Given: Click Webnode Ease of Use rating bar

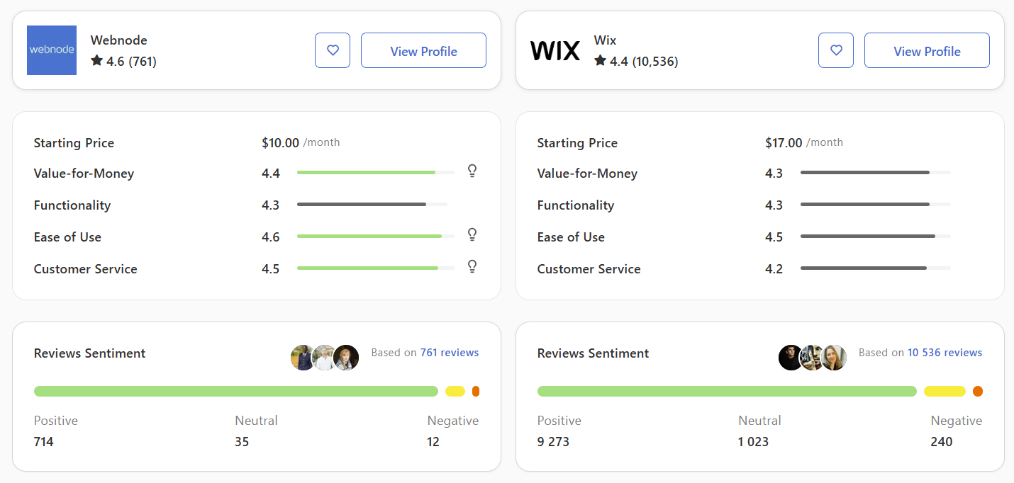Looking at the screenshot, I should coord(376,236).
